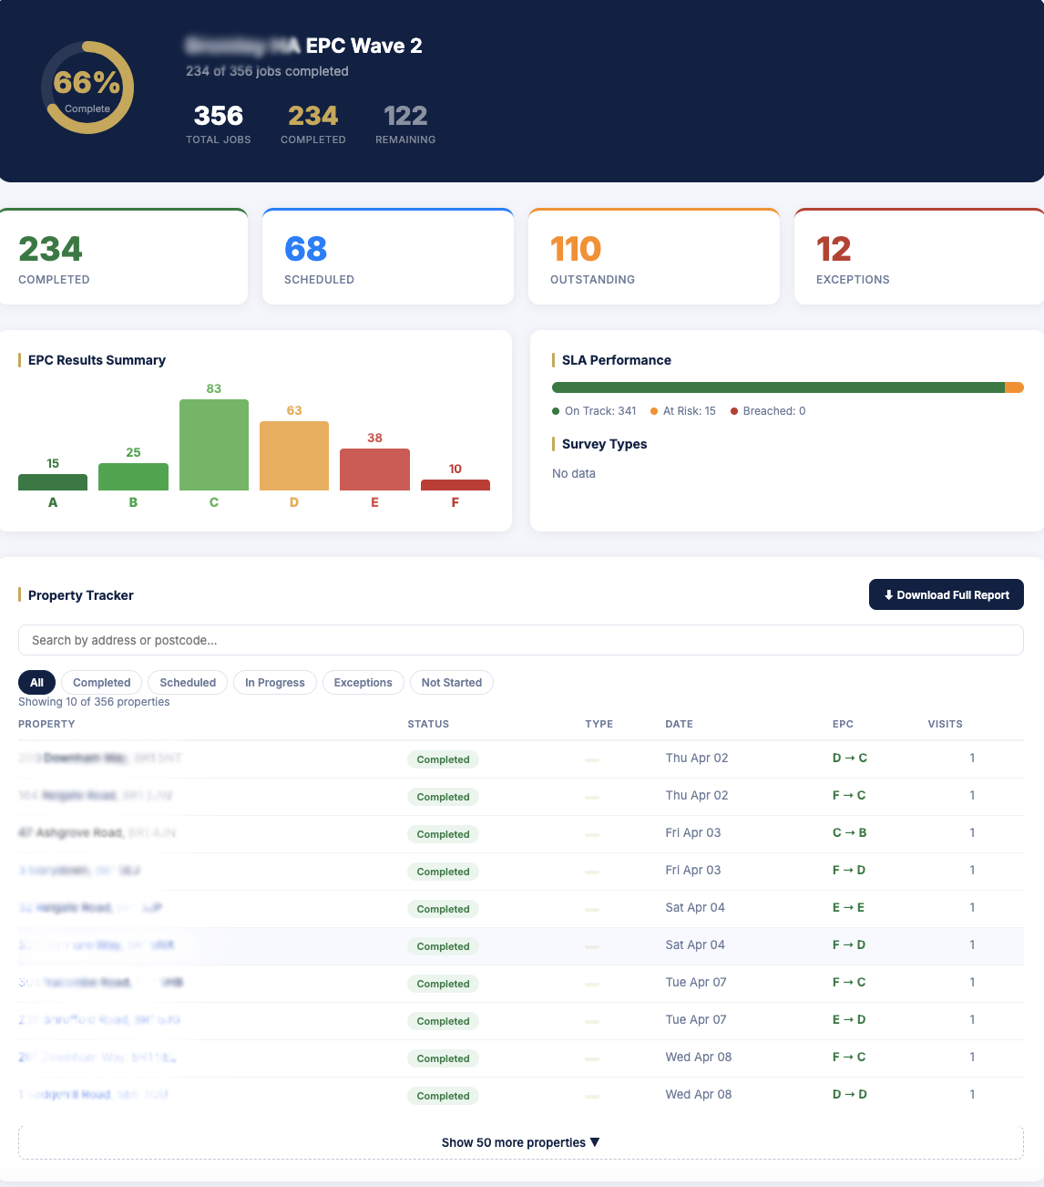Filter properties by Completed
Image resolution: width=1044 pixels, height=1187 pixels.
pyautogui.click(x=102, y=682)
